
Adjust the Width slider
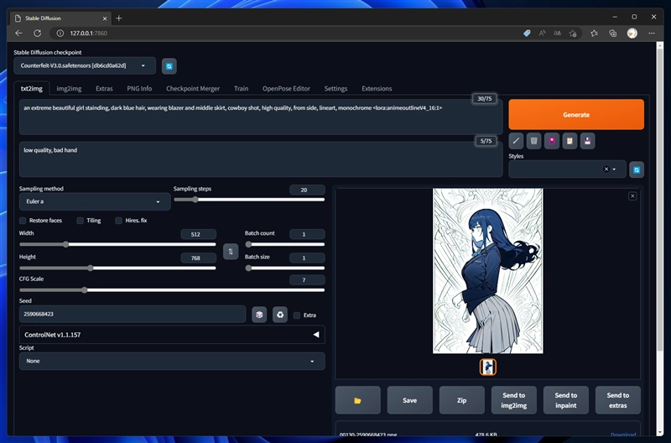117,244
